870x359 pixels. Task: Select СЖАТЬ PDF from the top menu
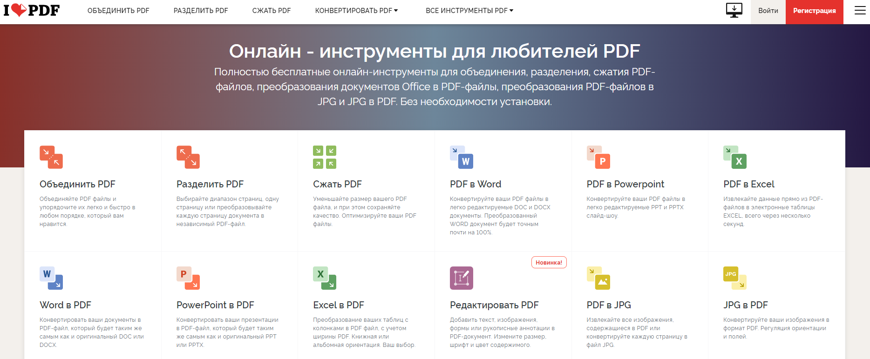272,11
